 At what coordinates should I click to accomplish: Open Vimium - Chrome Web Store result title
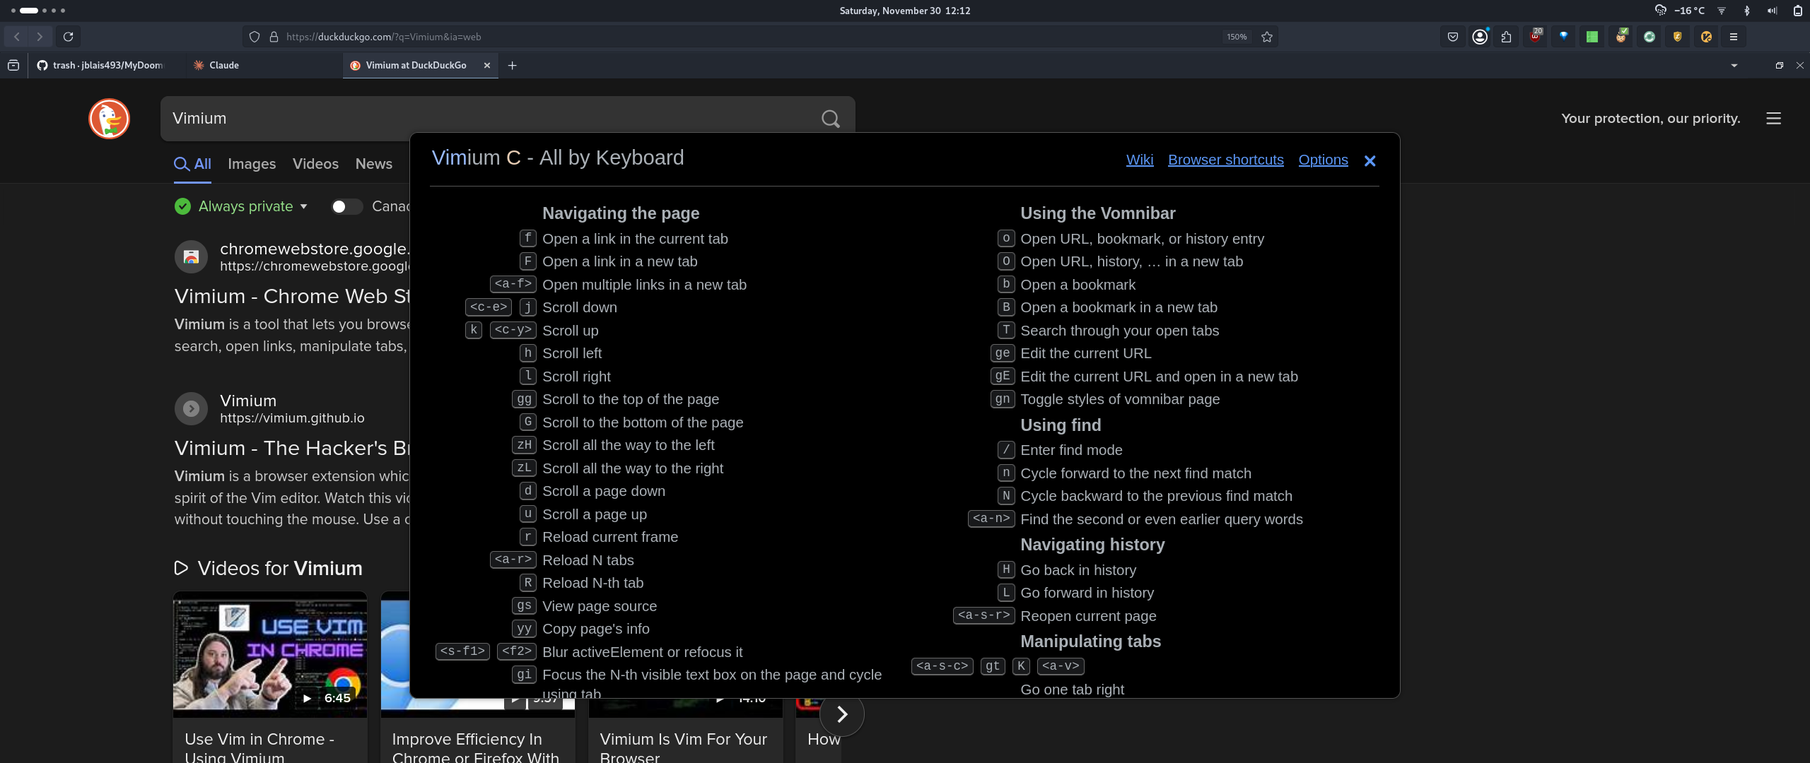click(x=292, y=296)
